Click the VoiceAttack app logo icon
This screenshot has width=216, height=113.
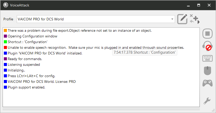pos(6,5)
